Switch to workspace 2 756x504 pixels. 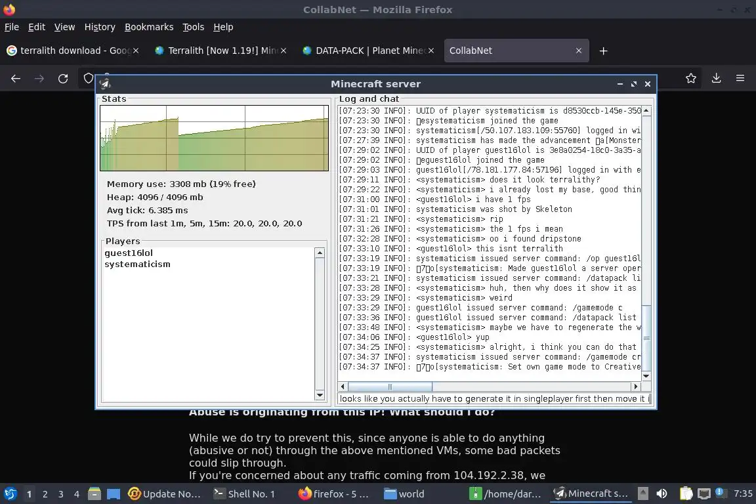[x=45, y=494]
